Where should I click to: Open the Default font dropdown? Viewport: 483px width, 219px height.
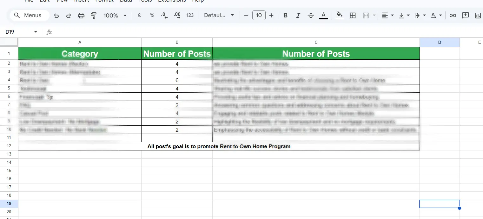pyautogui.click(x=219, y=15)
